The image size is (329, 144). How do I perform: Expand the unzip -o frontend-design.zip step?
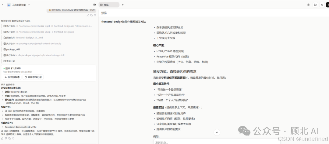pos(39,32)
